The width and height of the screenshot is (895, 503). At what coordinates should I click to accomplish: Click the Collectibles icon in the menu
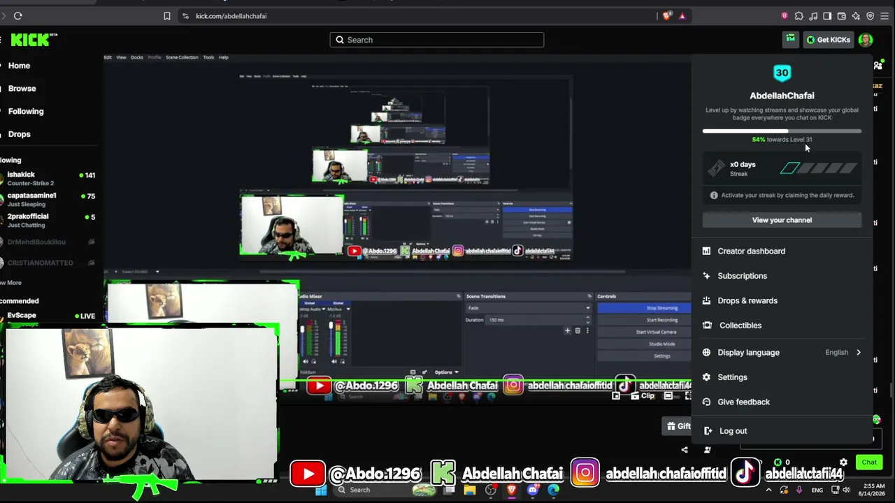[x=707, y=326]
